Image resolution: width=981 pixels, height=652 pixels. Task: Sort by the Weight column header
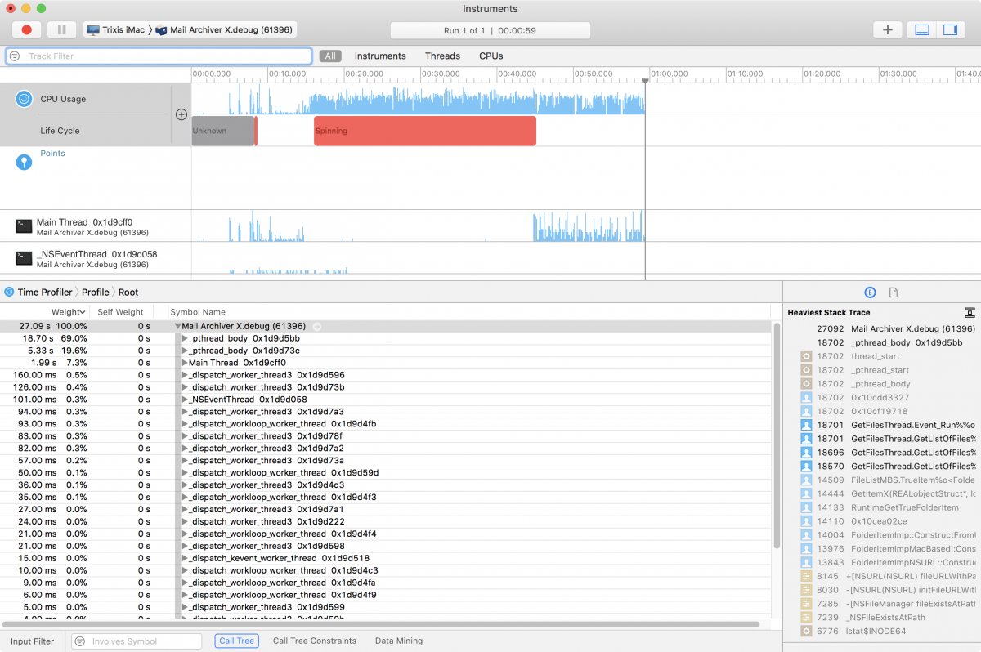pyautogui.click(x=68, y=312)
